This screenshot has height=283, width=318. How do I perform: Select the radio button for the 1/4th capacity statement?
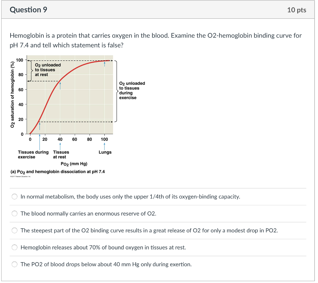14,196
